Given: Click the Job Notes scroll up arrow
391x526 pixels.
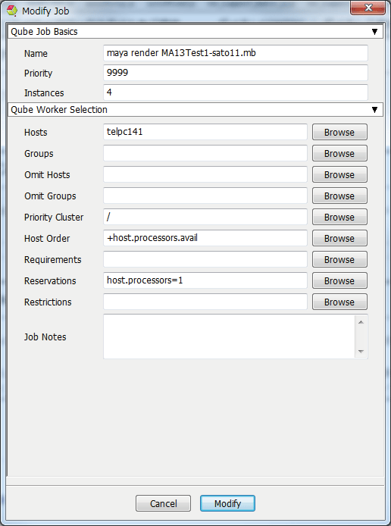Looking at the screenshot, I should point(361,322).
